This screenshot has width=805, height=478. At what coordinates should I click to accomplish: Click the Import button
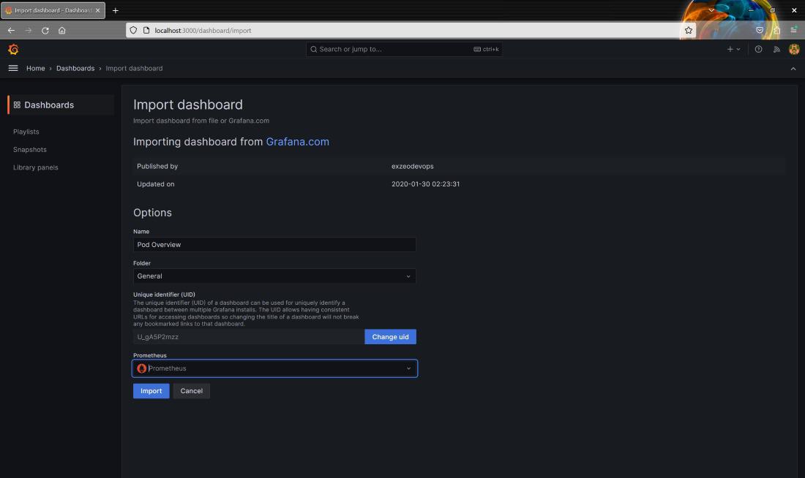pos(151,391)
